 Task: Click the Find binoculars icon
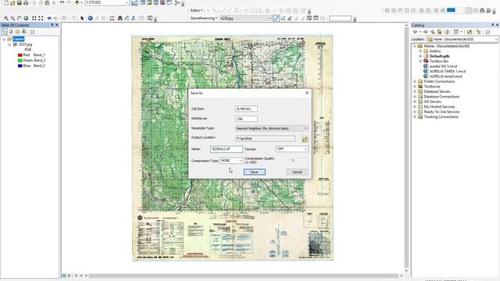120,18
